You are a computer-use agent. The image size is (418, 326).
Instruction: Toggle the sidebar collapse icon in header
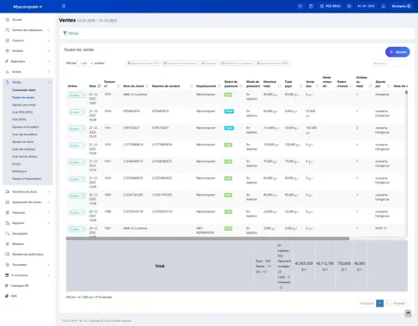tap(64, 6)
